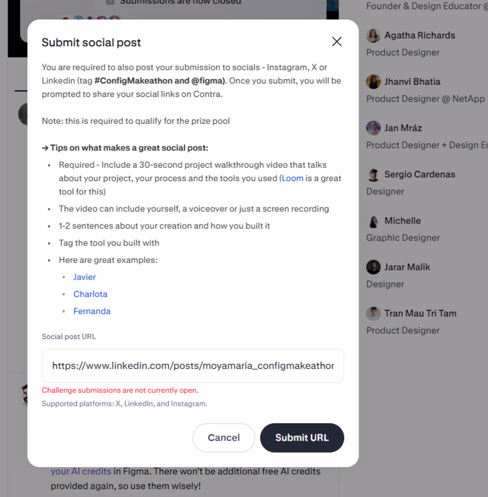Click Jan Mráz's profile avatar

tap(373, 128)
